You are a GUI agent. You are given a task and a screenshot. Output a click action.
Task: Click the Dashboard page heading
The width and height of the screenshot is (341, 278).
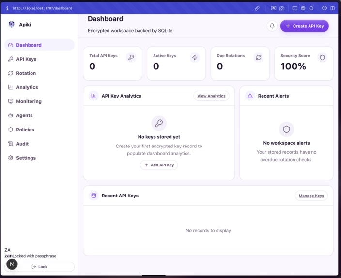(x=106, y=19)
